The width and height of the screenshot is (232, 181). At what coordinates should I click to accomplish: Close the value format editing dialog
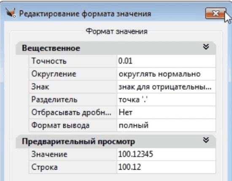tap(216, 13)
